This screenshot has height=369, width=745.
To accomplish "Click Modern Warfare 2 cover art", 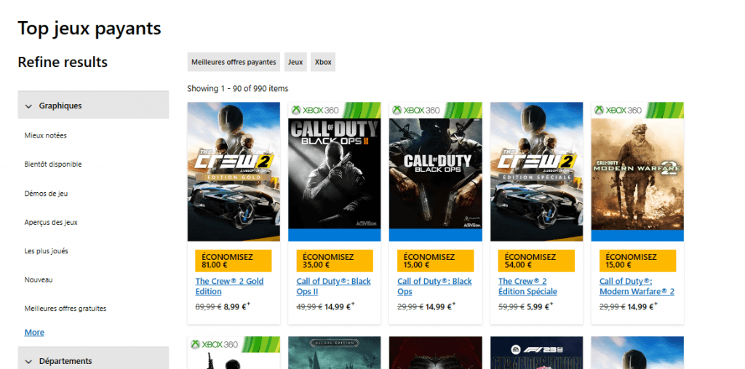I will pyautogui.click(x=637, y=171).
